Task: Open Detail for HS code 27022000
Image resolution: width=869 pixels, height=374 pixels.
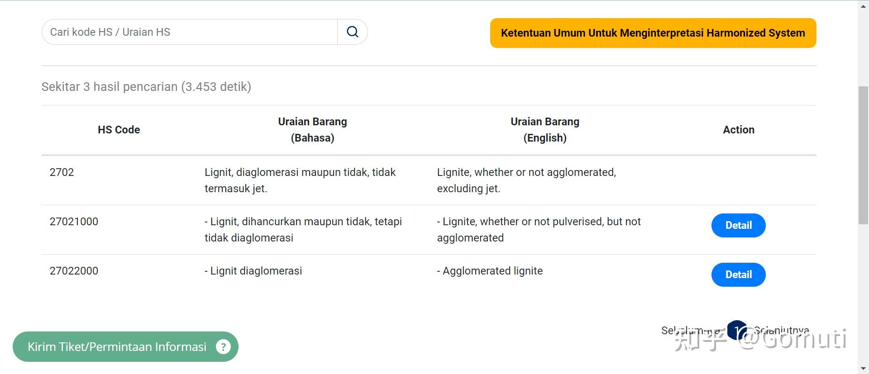Action: (738, 275)
